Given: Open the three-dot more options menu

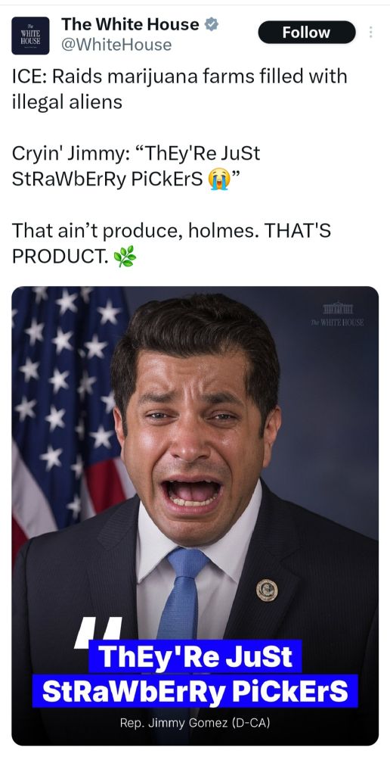Looking at the screenshot, I should tap(370, 33).
